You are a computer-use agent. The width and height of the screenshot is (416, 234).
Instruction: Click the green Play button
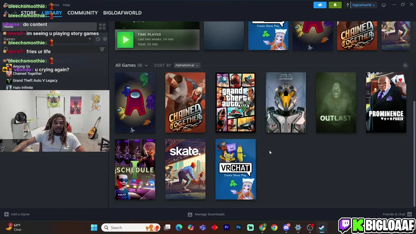[125, 40]
